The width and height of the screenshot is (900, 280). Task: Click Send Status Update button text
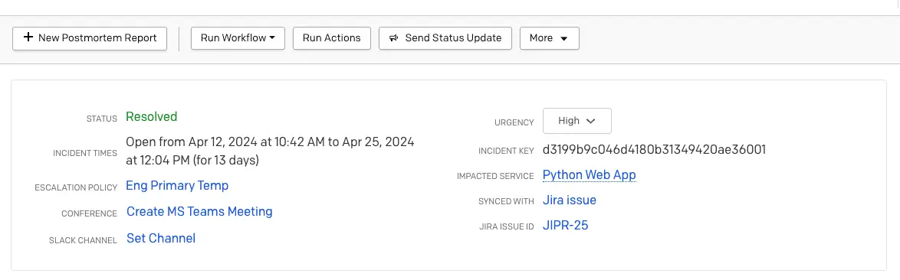tap(453, 38)
